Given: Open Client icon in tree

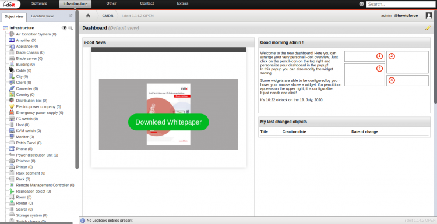Looking at the screenshot, I should pos(12,83).
